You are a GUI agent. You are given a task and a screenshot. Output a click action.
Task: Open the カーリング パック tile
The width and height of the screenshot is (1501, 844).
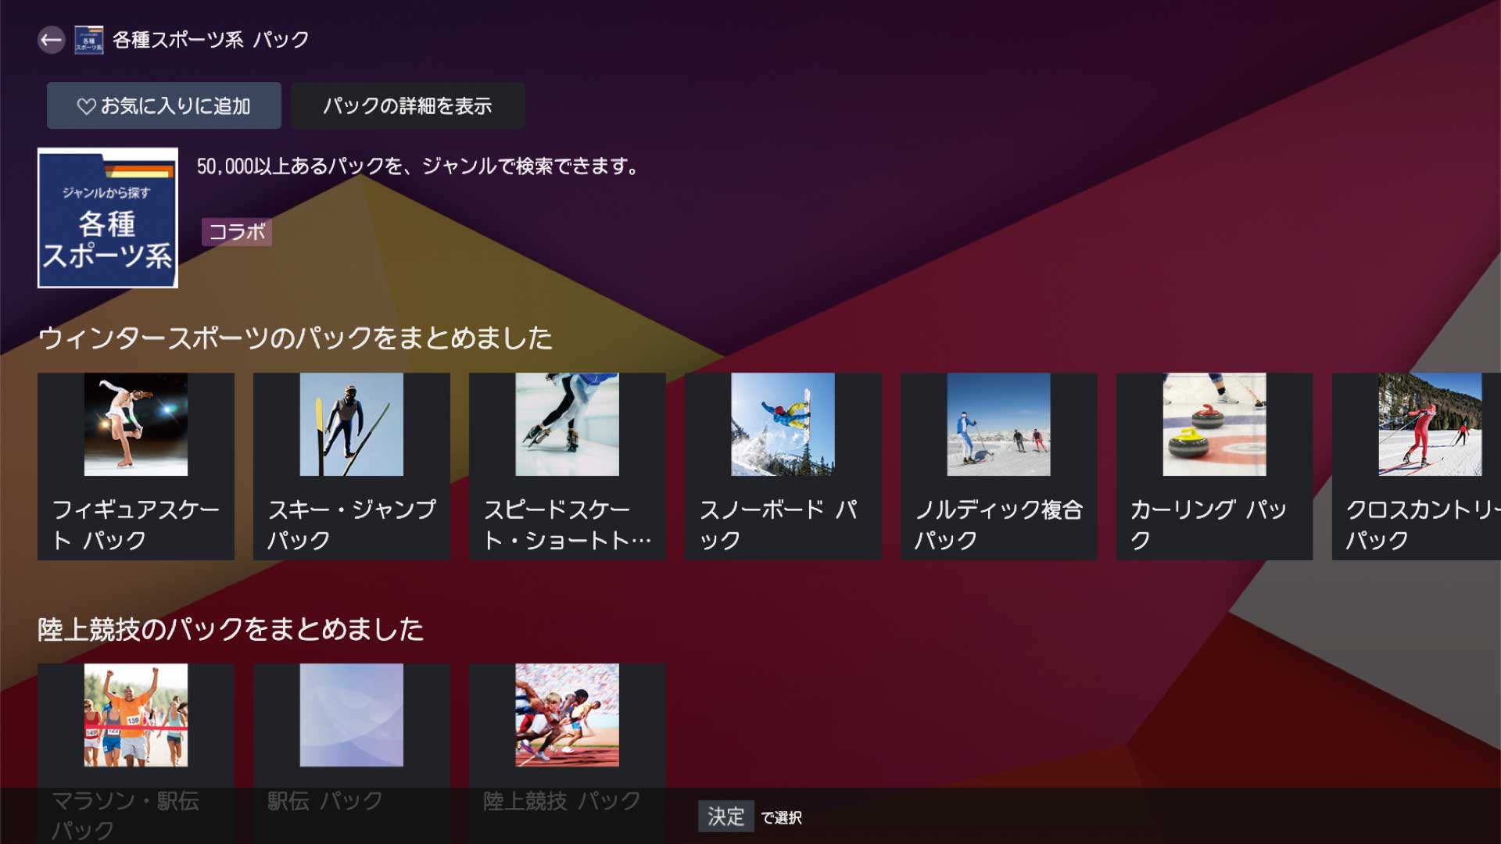(1215, 466)
